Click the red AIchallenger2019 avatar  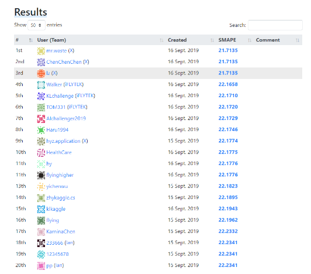(x=41, y=119)
